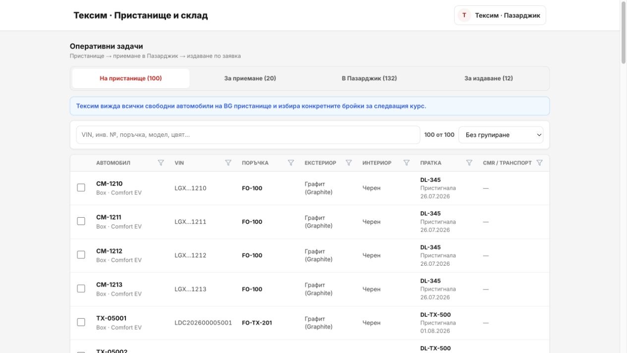Screen dimensions: 627x353
Task: Select the CM-1210 vehicle name
Action: [109, 183]
